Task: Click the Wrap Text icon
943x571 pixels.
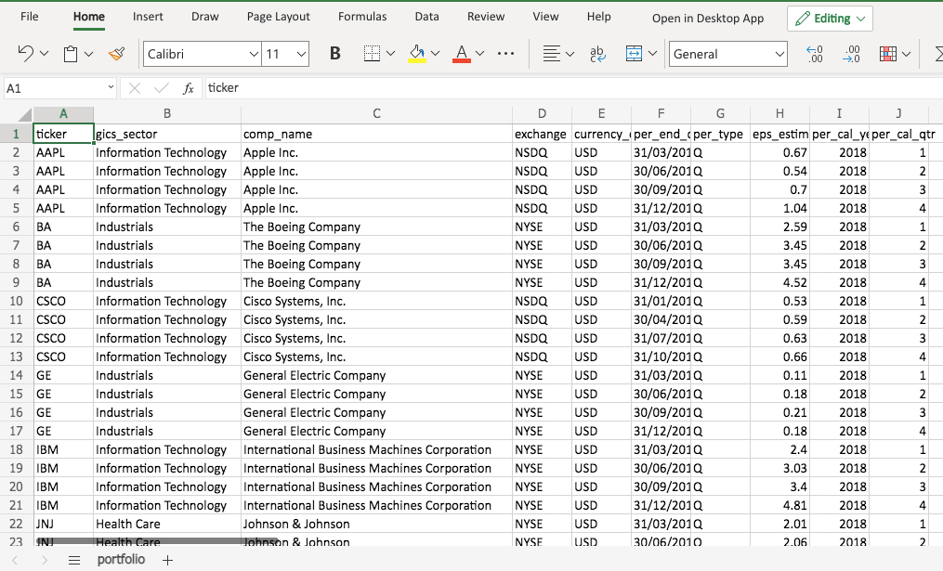Action: pyautogui.click(x=597, y=54)
